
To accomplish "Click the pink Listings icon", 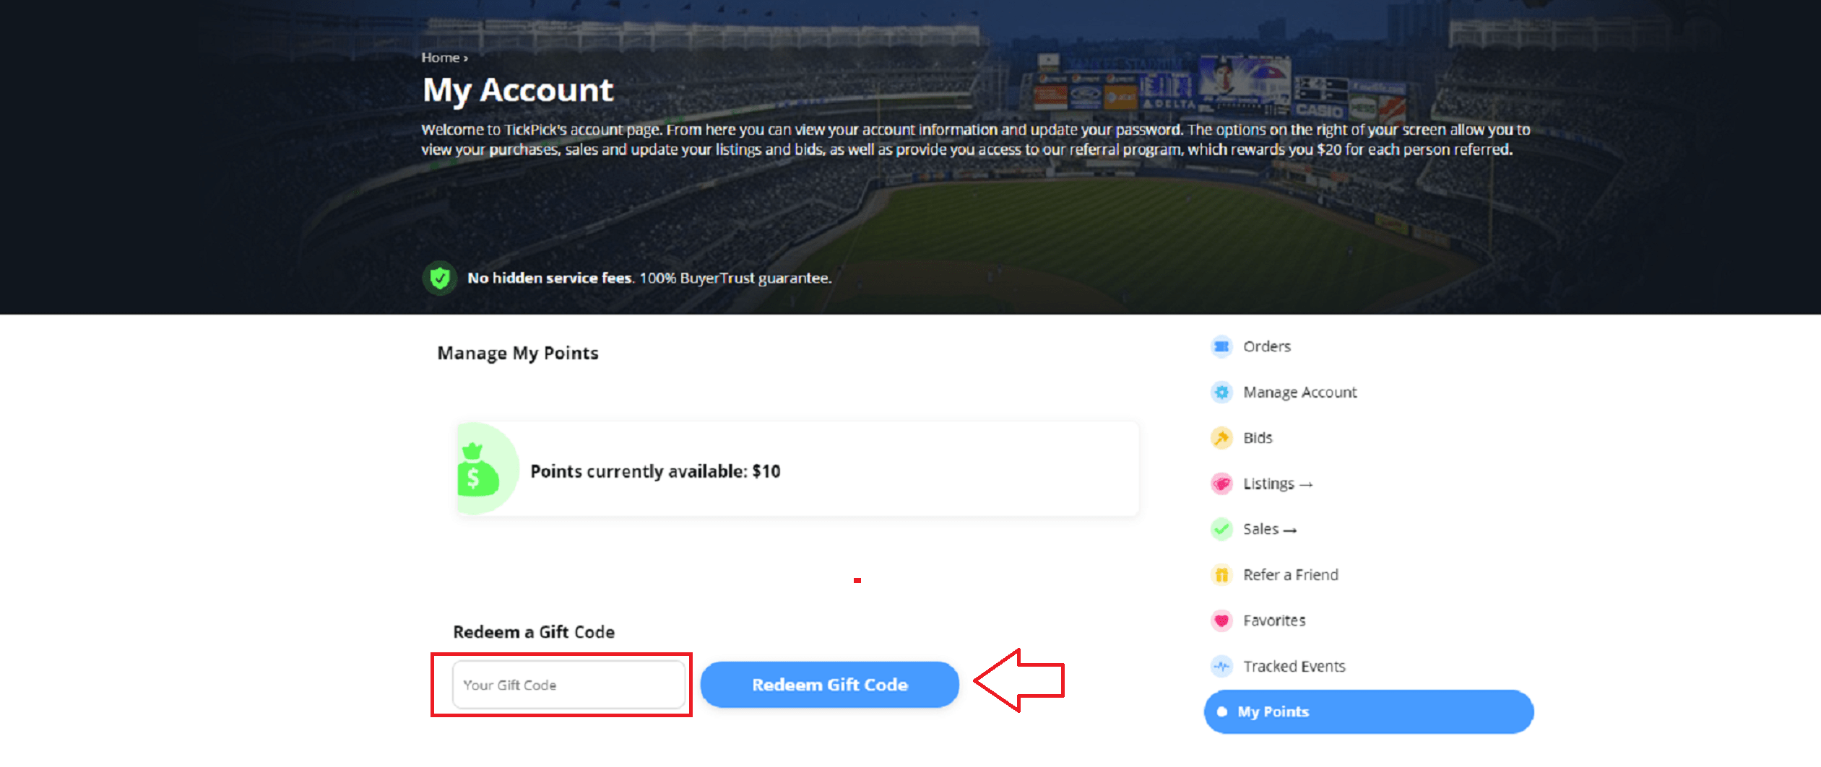I will 1221,483.
